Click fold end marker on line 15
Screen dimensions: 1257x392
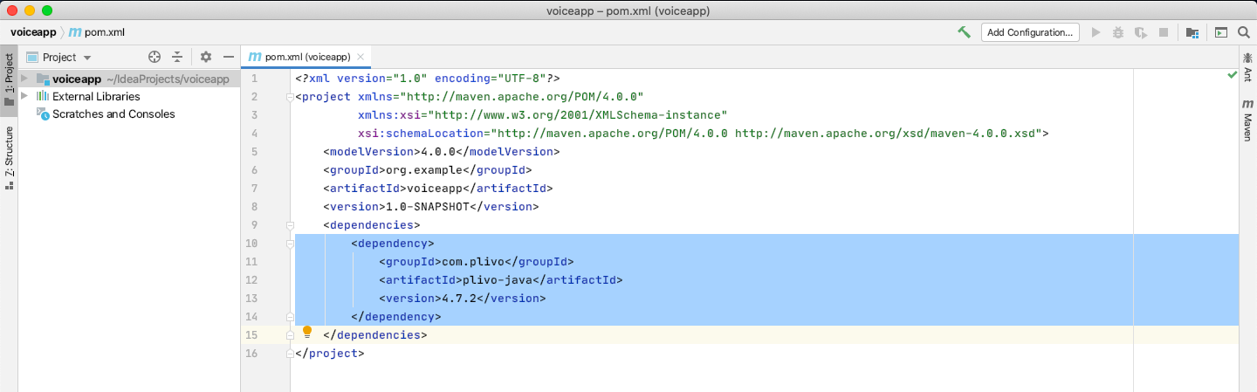point(290,335)
